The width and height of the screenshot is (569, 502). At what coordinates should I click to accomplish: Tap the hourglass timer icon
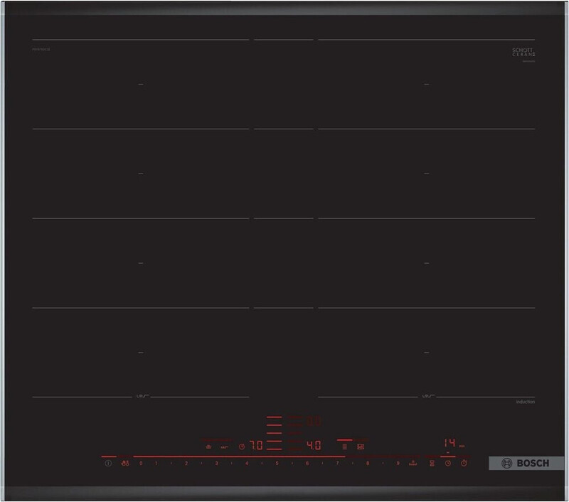[431, 464]
